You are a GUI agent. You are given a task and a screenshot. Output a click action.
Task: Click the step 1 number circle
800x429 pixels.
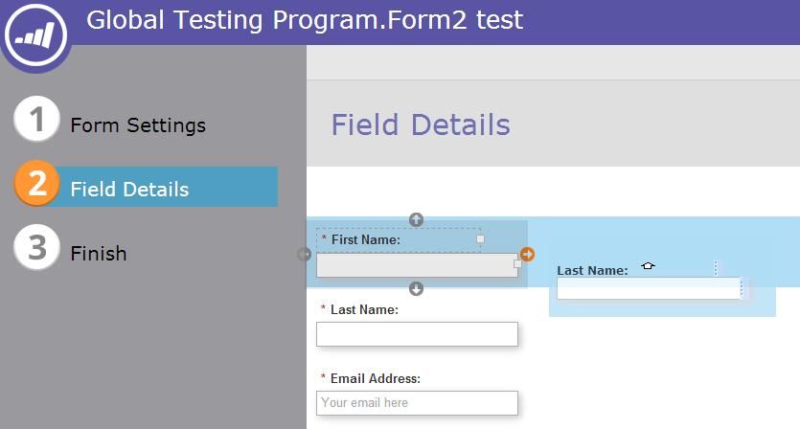coord(36,121)
